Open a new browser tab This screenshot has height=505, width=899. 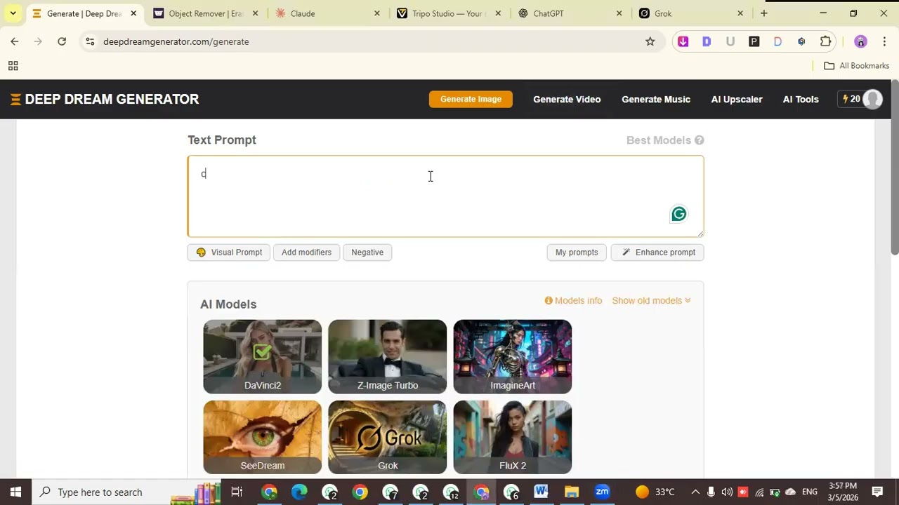pos(764,13)
